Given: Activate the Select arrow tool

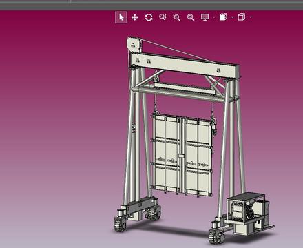Looking at the screenshot, I should coord(121,17).
